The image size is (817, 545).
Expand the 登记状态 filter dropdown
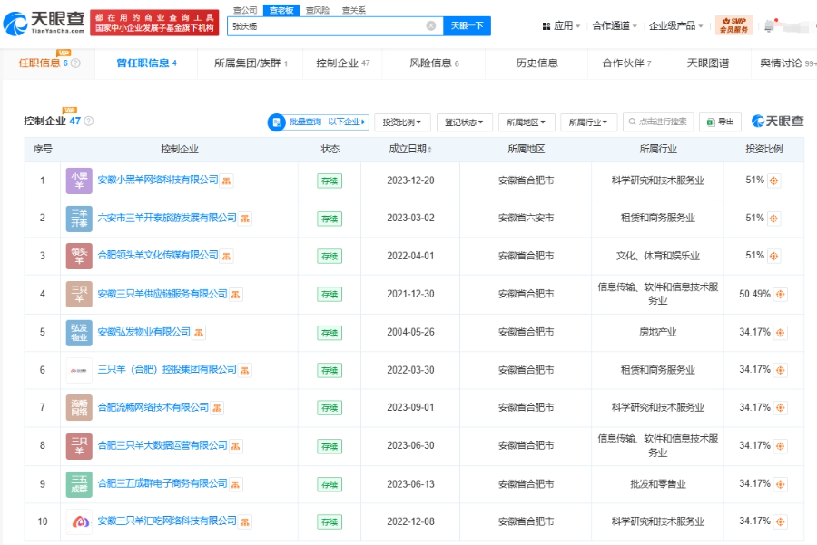[x=464, y=122]
